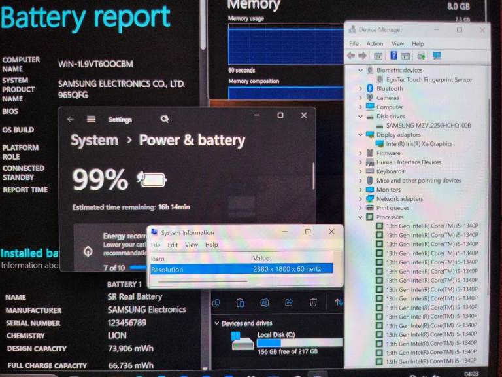Screen dimensions: 502x377
Task: Open the Action menu in Device Manager
Action: (x=375, y=44)
